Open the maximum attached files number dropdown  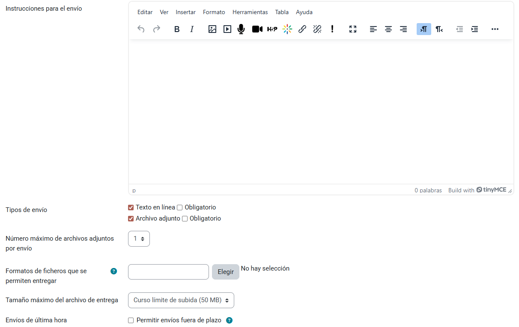tap(139, 239)
